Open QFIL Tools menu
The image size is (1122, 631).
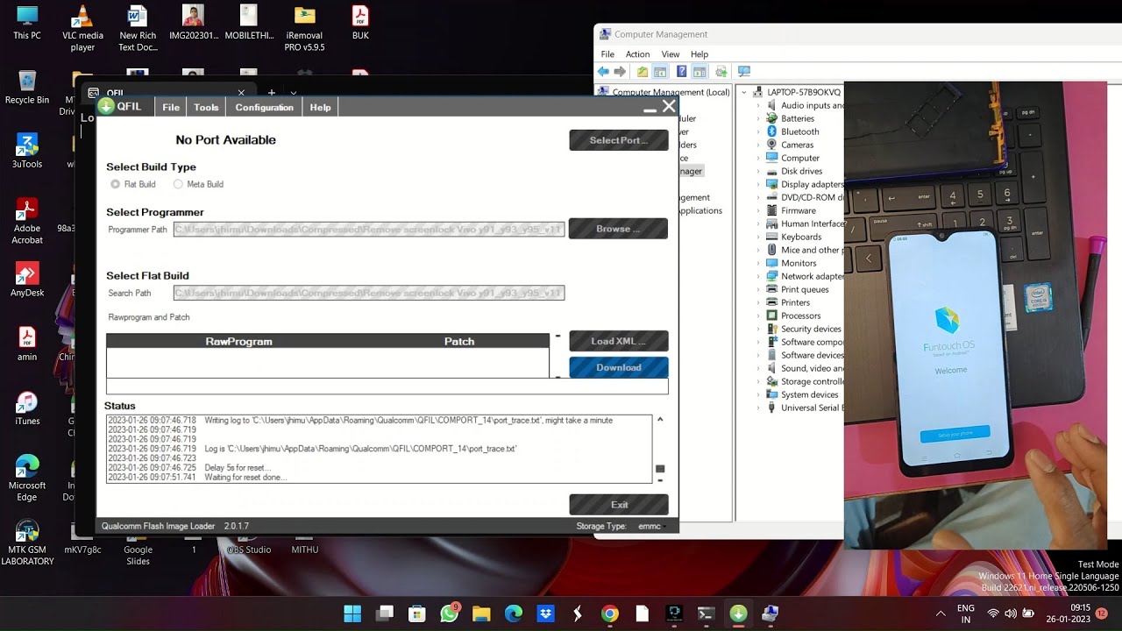tap(206, 107)
